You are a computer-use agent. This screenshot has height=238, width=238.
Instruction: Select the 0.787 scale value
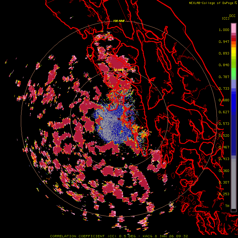(224, 77)
